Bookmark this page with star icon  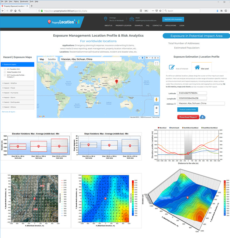click(160, 11)
